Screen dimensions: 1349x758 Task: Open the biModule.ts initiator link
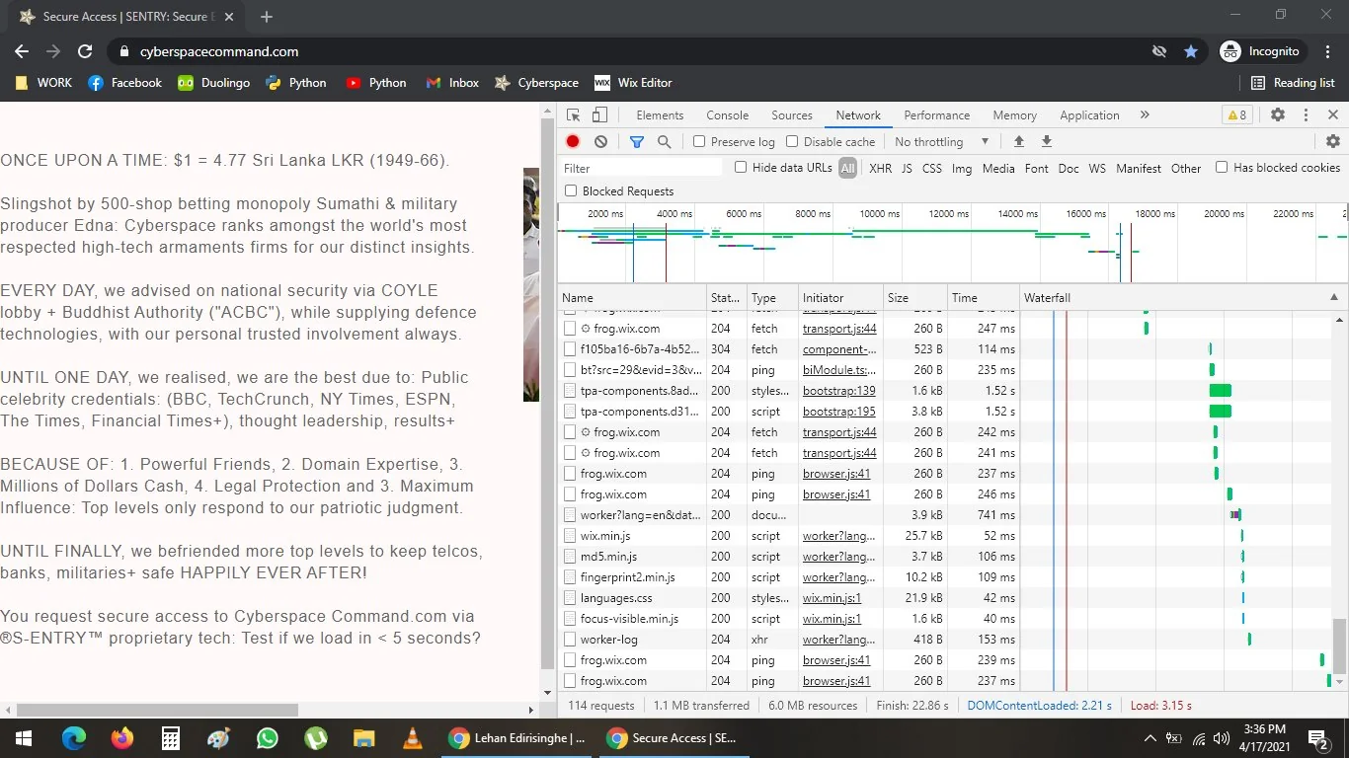coord(838,370)
